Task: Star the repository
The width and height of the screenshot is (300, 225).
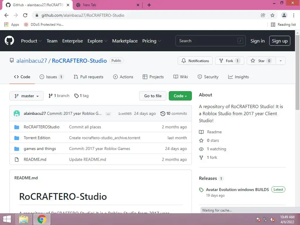Action: [261, 61]
